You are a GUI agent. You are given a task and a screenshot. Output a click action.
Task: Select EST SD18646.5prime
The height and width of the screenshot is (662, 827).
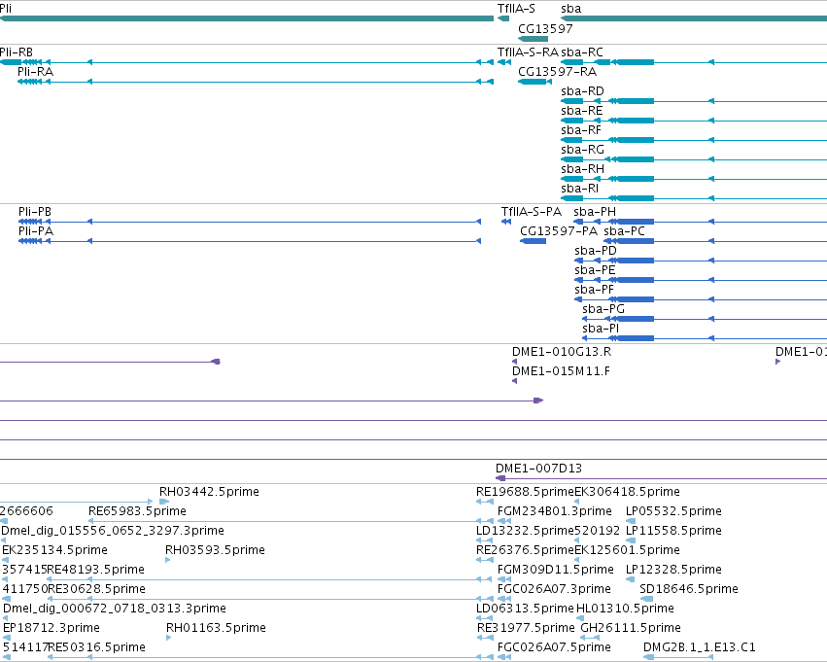tap(689, 590)
